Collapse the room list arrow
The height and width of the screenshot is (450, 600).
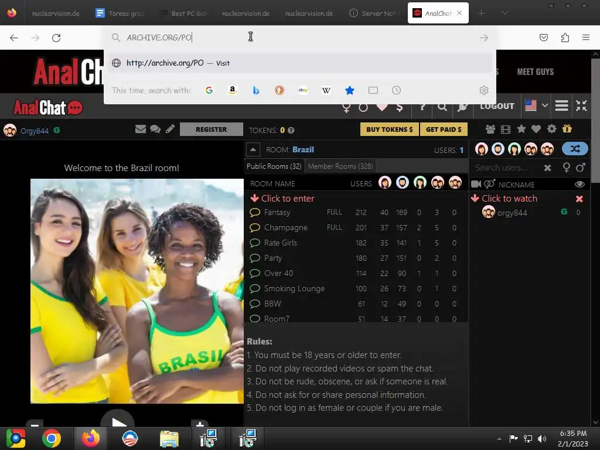tap(253, 149)
